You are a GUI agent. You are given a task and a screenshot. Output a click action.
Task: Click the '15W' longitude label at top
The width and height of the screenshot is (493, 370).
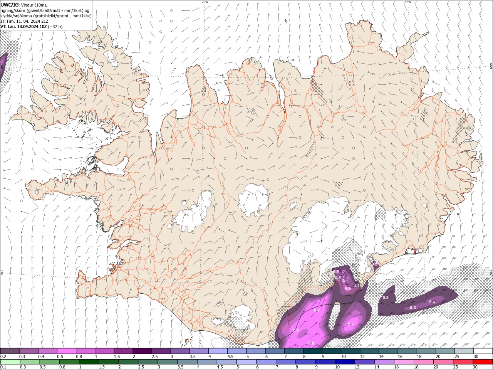point(408,2)
